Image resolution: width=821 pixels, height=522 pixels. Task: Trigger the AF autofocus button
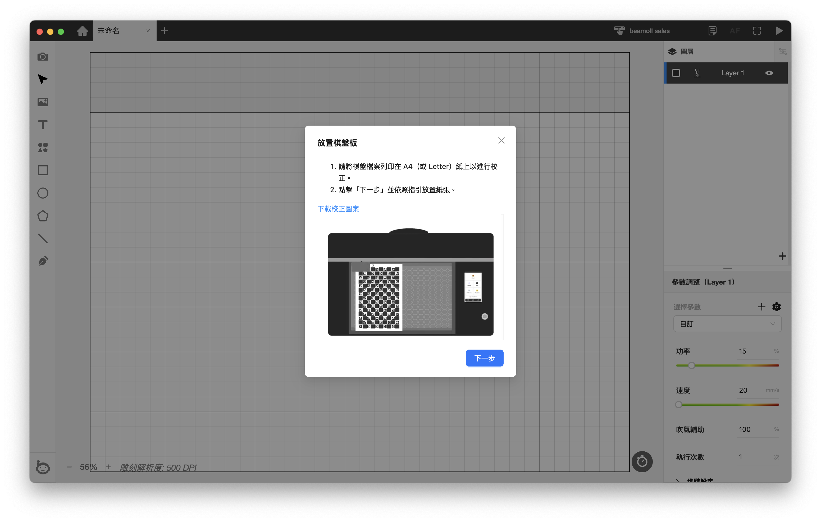click(x=735, y=31)
